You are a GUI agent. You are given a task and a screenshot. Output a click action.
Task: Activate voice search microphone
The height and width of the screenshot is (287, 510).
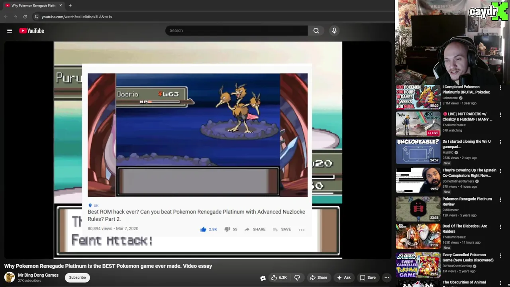pos(334,30)
